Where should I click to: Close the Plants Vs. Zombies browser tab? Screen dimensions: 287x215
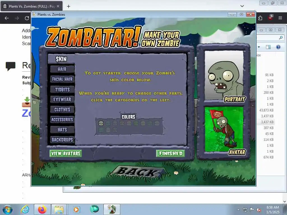[58, 6]
